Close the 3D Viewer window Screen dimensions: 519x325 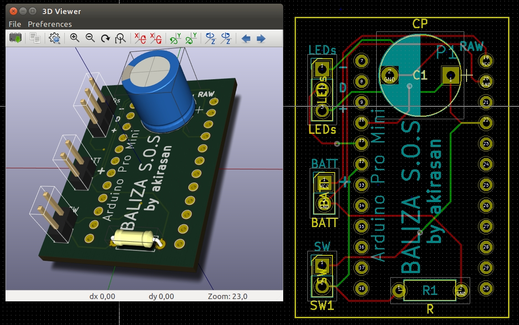tap(13, 11)
